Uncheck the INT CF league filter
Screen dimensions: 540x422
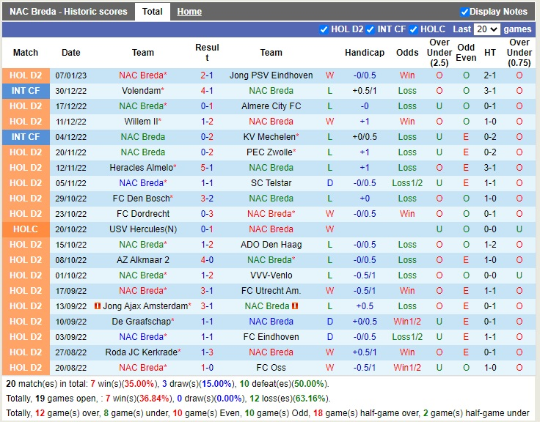pos(371,29)
